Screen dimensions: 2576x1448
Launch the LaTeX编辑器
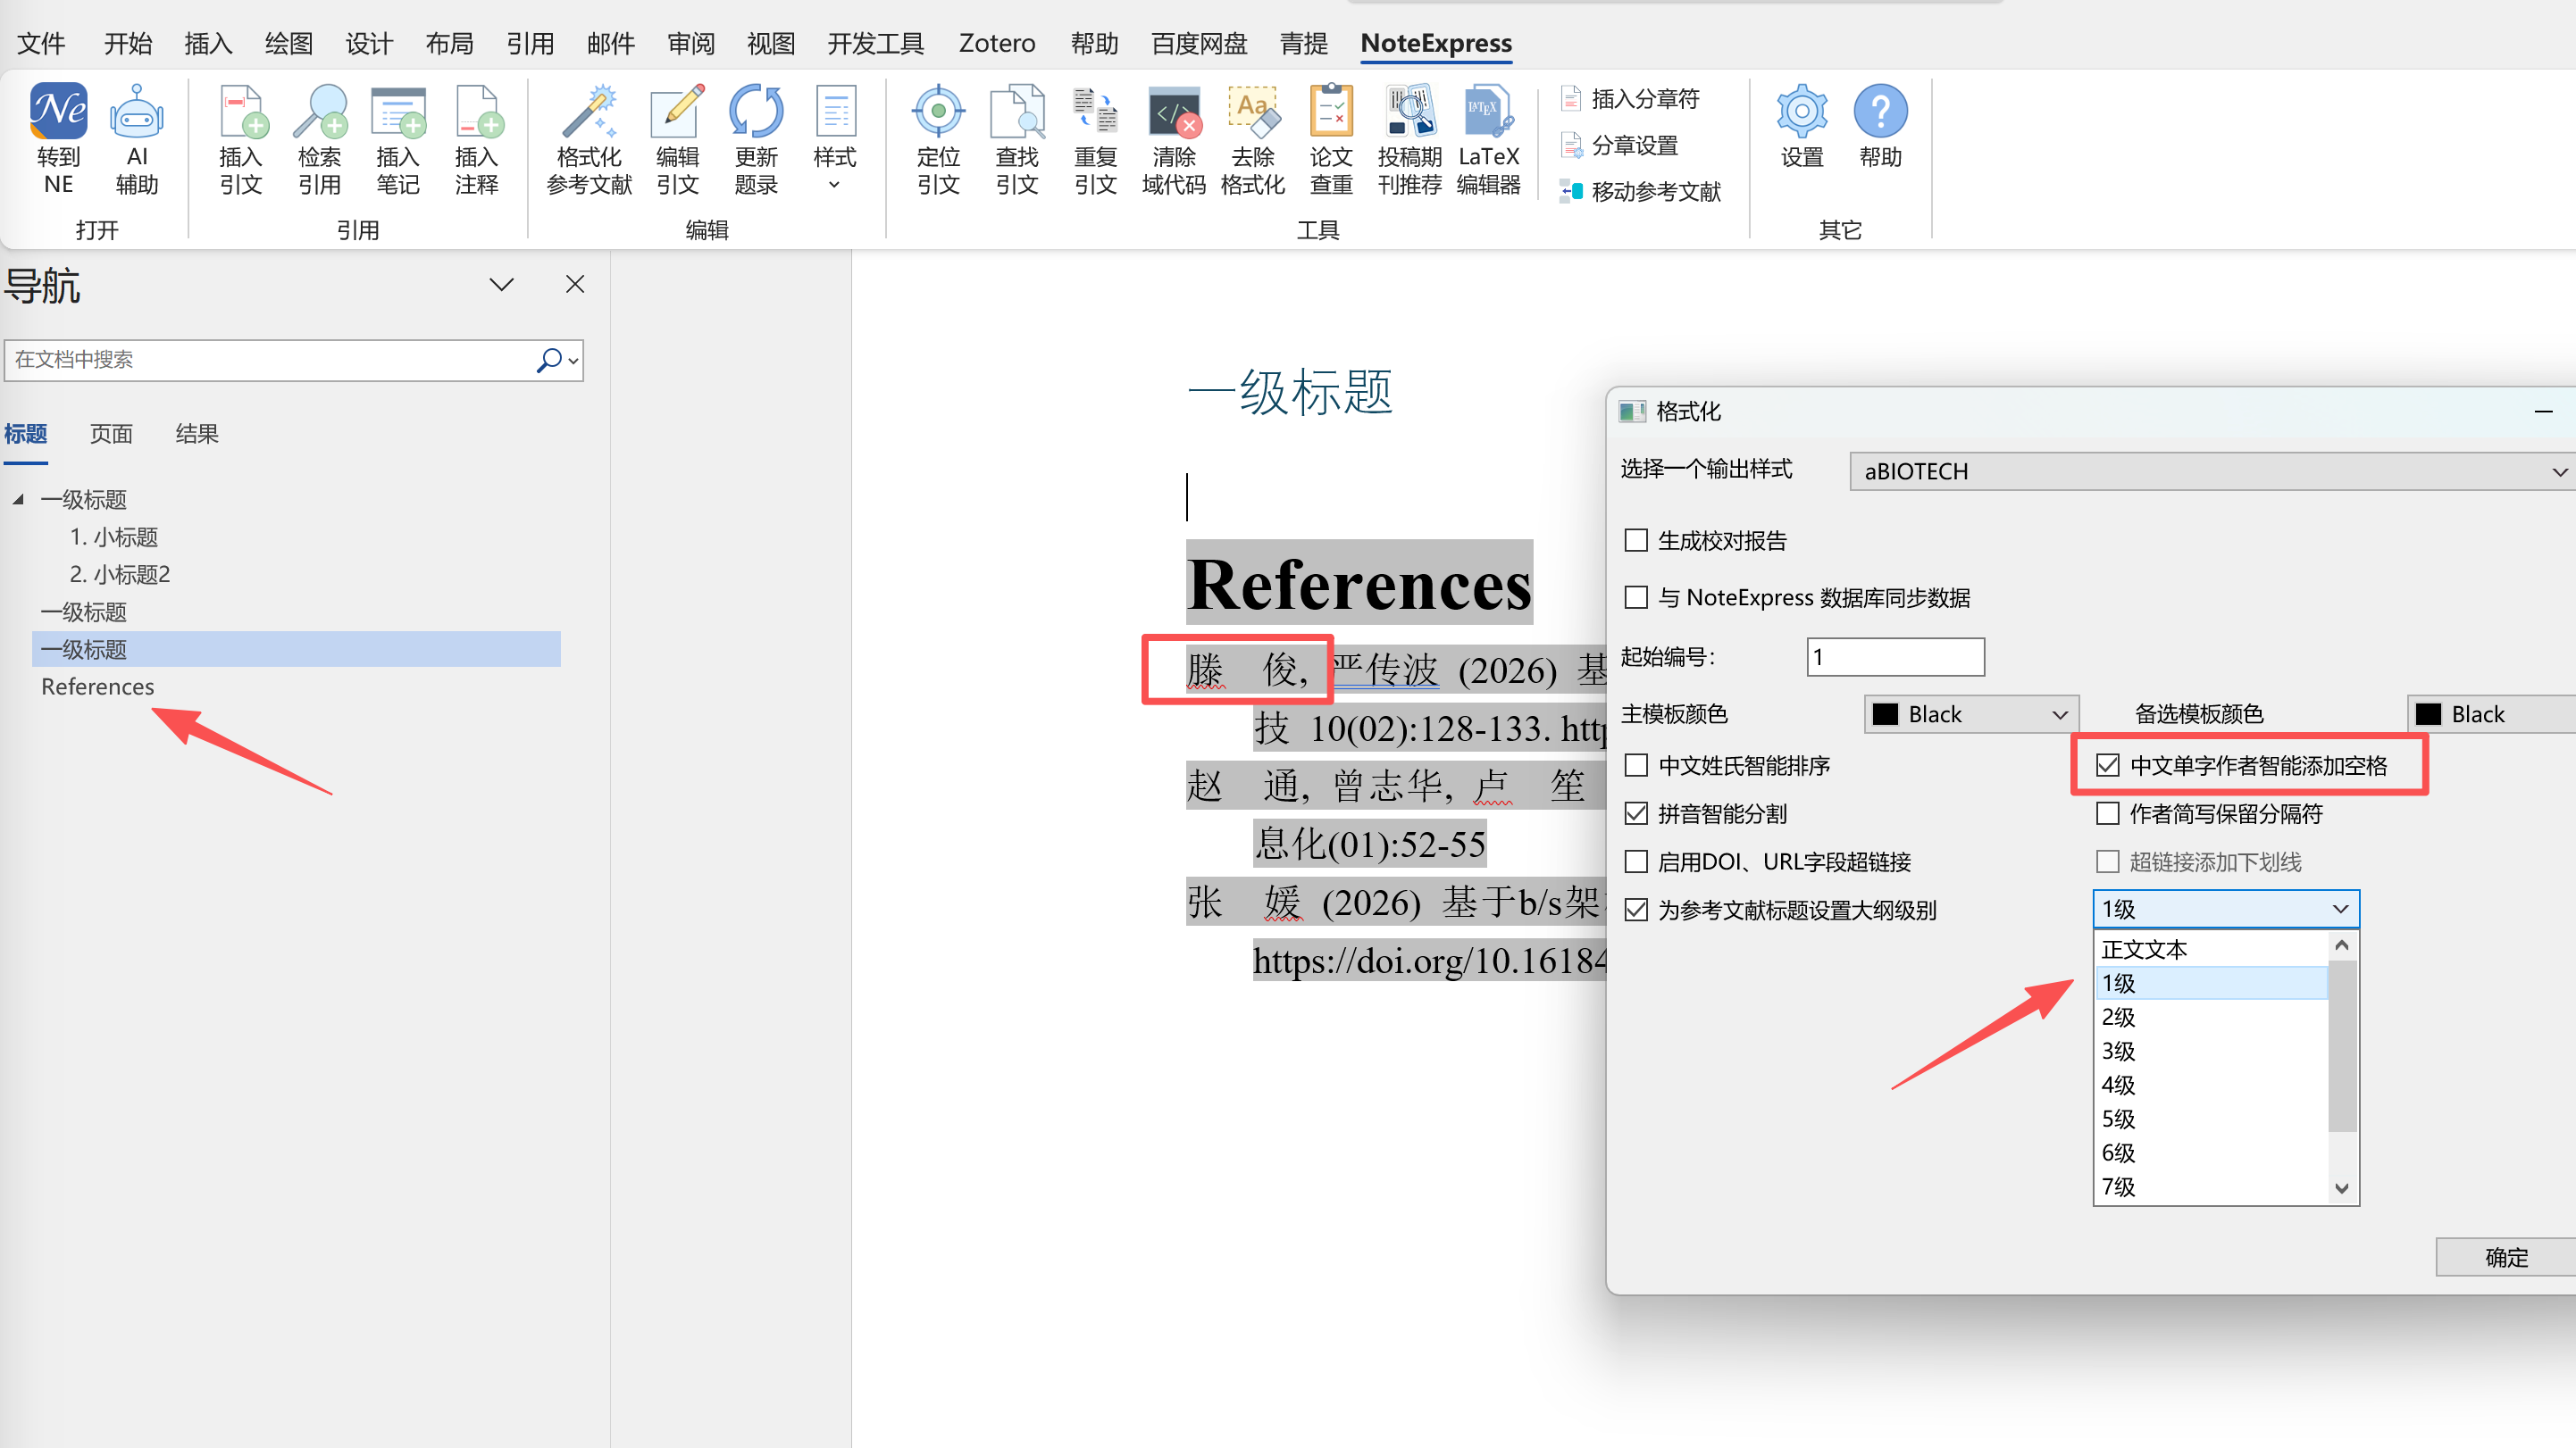(x=1488, y=137)
